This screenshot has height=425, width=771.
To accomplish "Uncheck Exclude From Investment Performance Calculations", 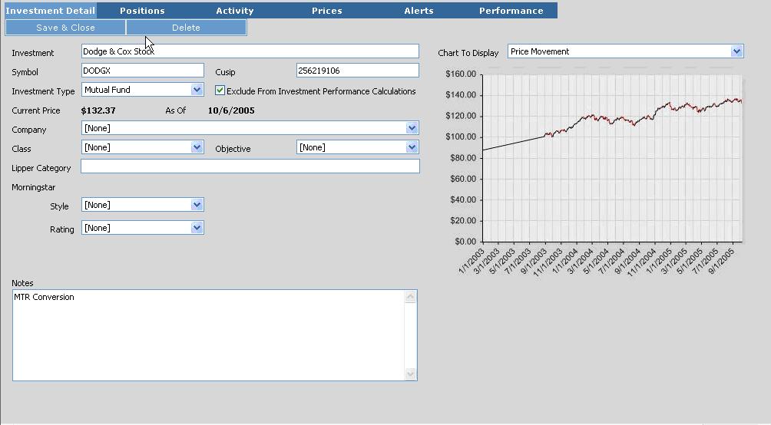I will pyautogui.click(x=220, y=91).
